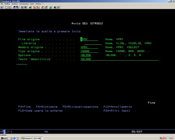The width and height of the screenshot is (175, 140).
Task: Open the Azioni menu
Action: point(32,4)
